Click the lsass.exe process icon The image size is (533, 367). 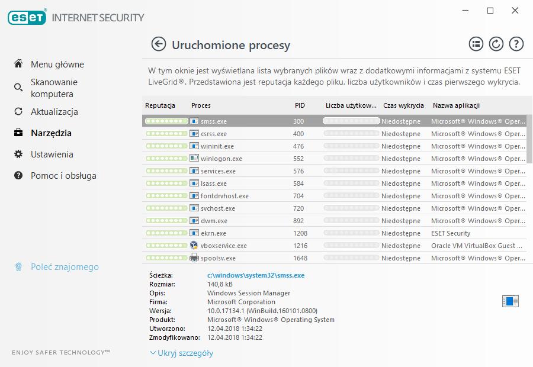(x=194, y=183)
